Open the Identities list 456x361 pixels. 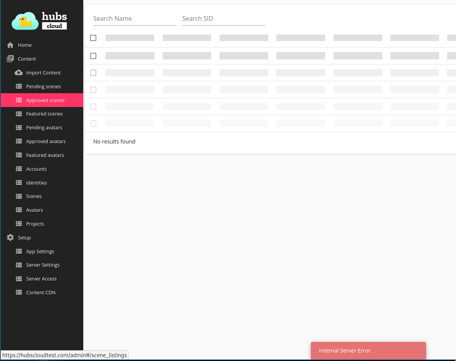point(42,183)
